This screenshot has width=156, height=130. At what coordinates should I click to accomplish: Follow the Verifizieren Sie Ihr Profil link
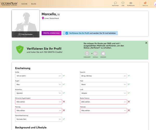tap(79, 33)
